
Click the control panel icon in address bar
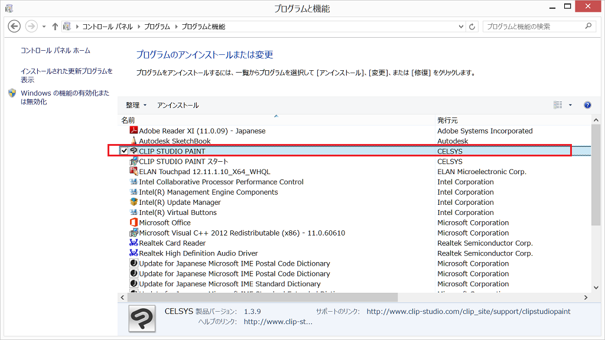(67, 26)
